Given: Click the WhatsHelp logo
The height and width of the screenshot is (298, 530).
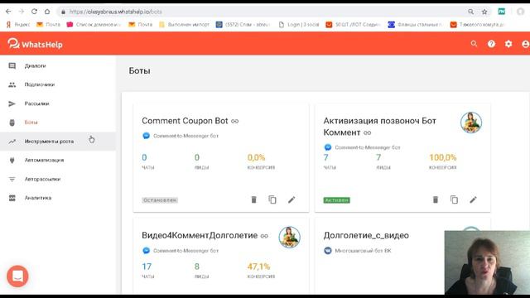Looking at the screenshot, I should coord(35,44).
